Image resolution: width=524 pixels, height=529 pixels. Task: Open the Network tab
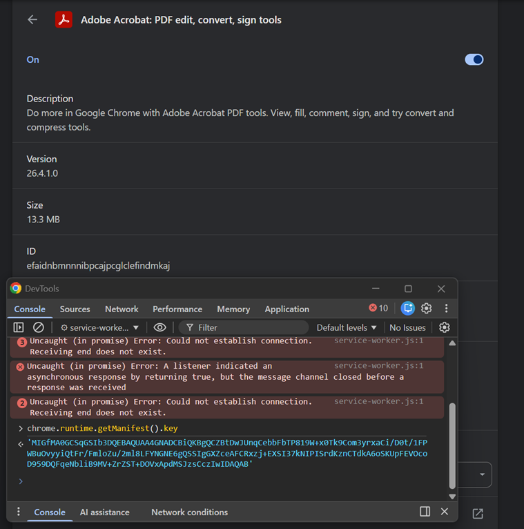122,309
